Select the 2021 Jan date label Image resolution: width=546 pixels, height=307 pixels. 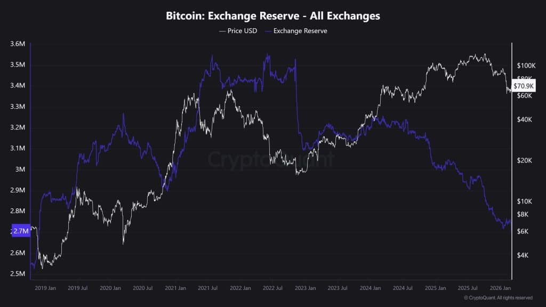pyautogui.click(x=175, y=288)
